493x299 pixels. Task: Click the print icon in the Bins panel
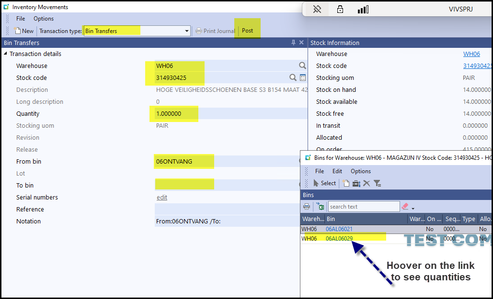pos(307,207)
